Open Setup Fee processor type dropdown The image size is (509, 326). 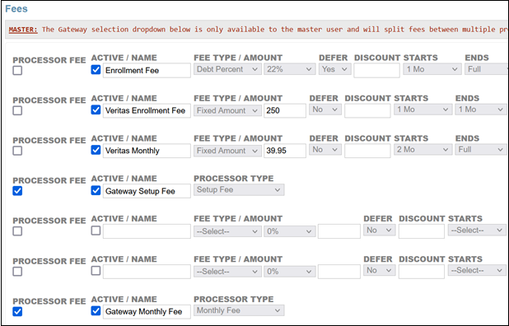click(x=239, y=190)
